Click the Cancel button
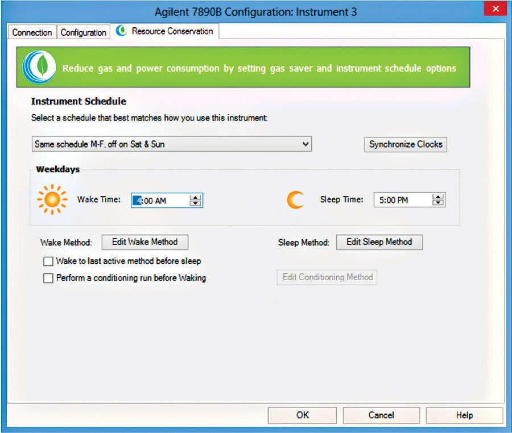Image resolution: width=512 pixels, height=433 pixels. point(381,415)
